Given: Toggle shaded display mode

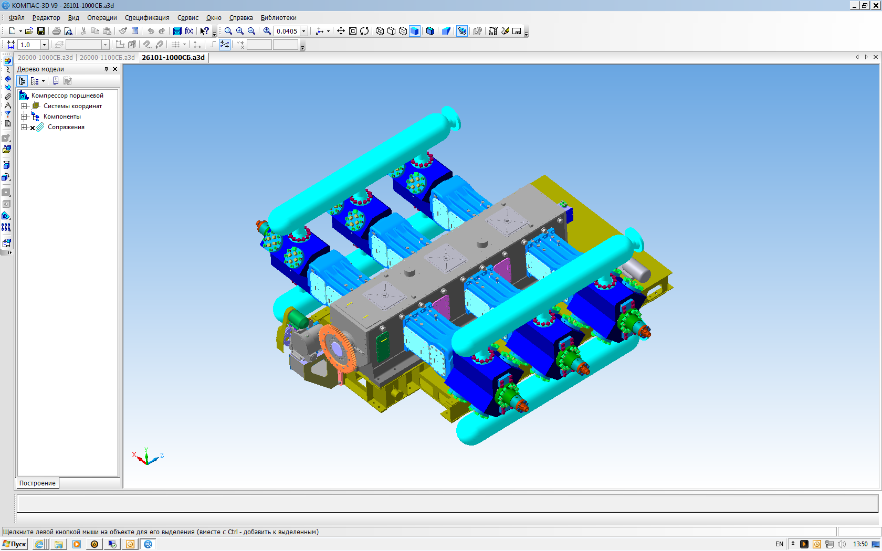Looking at the screenshot, I should click(415, 31).
